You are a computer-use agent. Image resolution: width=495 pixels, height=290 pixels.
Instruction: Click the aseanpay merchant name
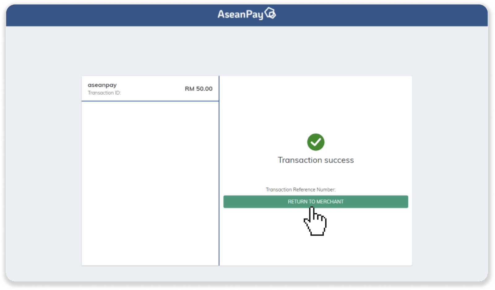tap(102, 85)
